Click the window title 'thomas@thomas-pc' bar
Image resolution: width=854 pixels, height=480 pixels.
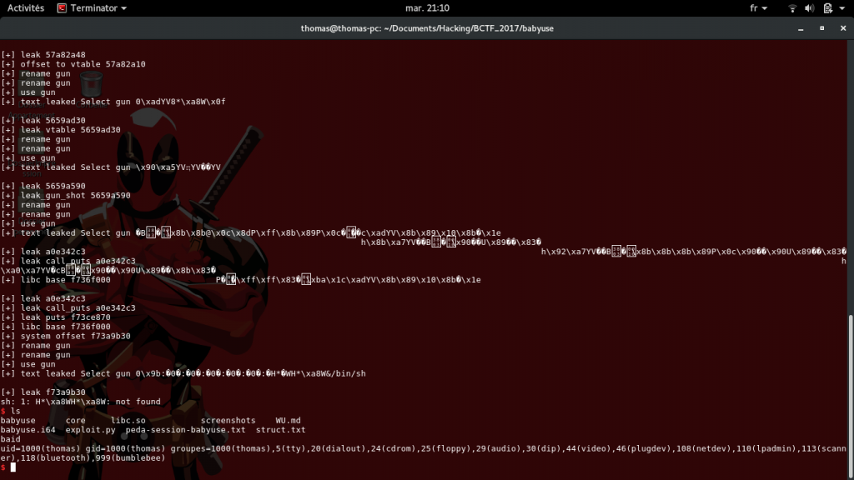(x=427, y=28)
